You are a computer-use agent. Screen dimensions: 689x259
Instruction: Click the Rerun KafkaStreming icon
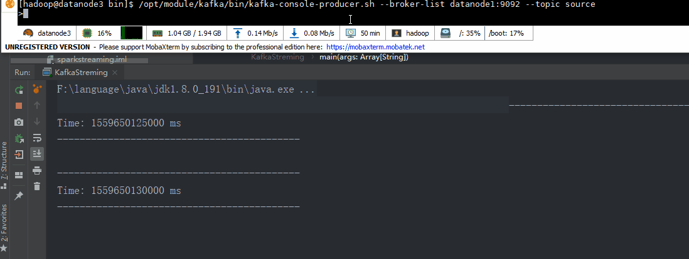(x=19, y=89)
